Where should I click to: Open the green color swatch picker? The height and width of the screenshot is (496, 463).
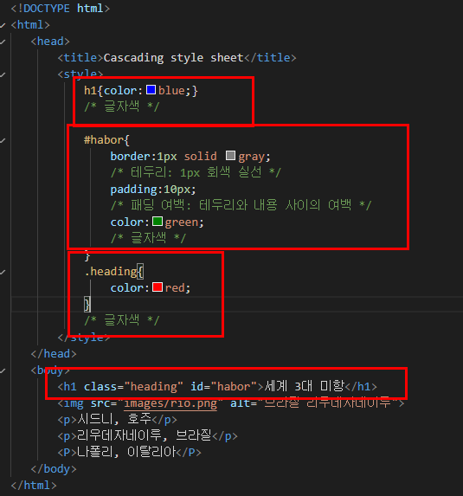[x=158, y=222]
